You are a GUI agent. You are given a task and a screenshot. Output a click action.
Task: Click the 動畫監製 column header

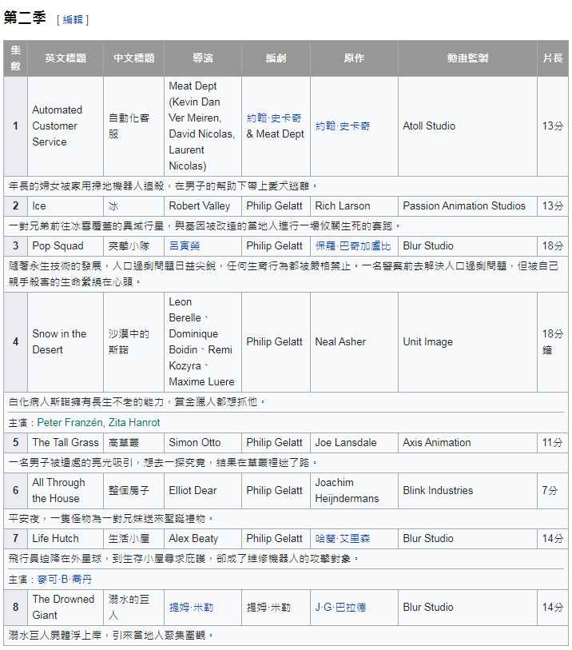(x=467, y=58)
